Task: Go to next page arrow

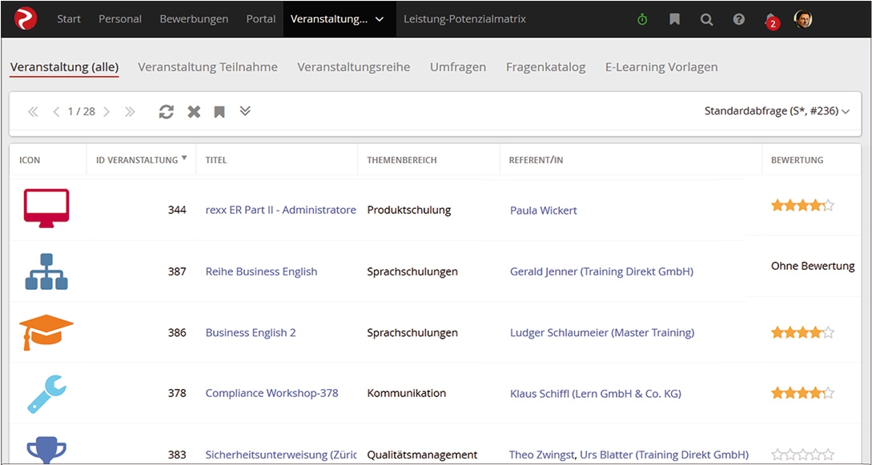Action: pyautogui.click(x=106, y=112)
